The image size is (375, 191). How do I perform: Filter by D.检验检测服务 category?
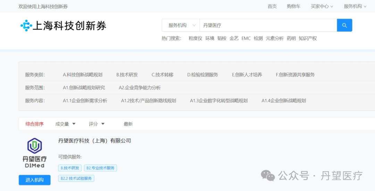click(202, 75)
